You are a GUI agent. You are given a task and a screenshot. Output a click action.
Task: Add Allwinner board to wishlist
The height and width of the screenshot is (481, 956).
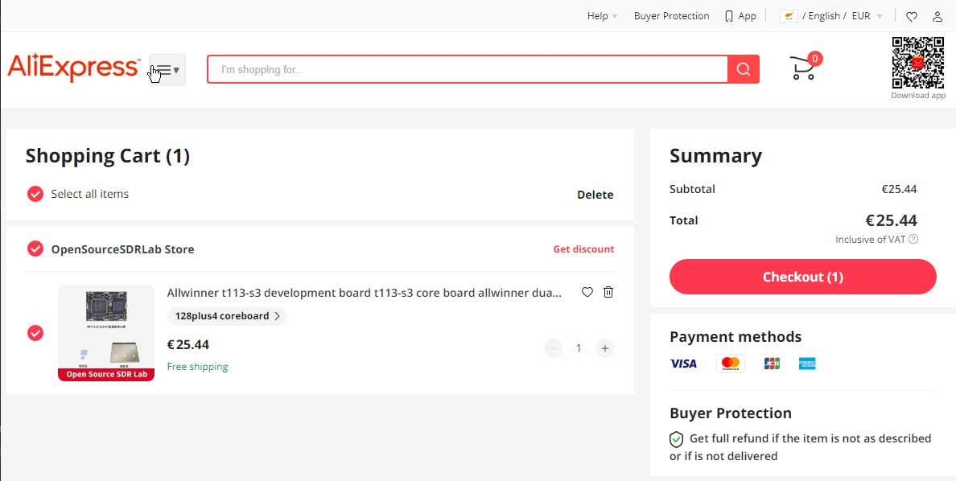coord(587,292)
